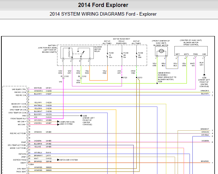This screenshot has height=174, width=218.
Task: Click the 'RETURN' pin label
Action: click(22, 154)
